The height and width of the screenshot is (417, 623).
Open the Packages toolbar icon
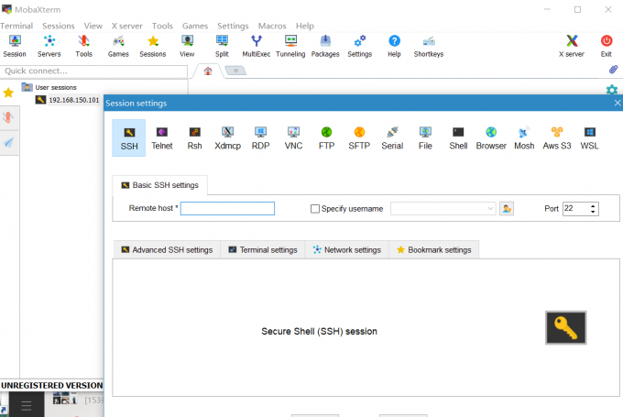[x=325, y=46]
